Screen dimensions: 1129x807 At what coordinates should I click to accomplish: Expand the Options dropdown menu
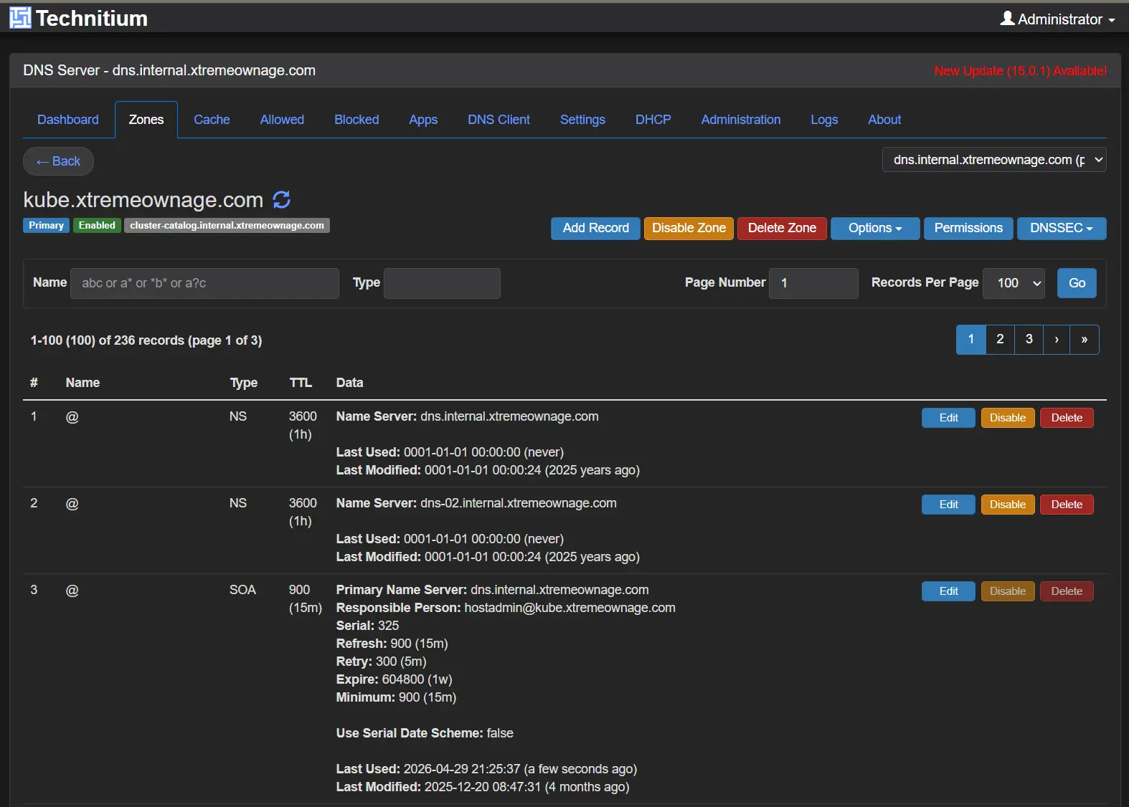[x=874, y=228]
